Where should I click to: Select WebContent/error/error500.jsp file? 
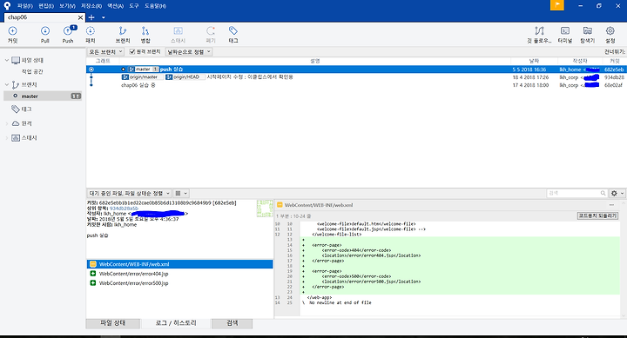[x=179, y=283]
